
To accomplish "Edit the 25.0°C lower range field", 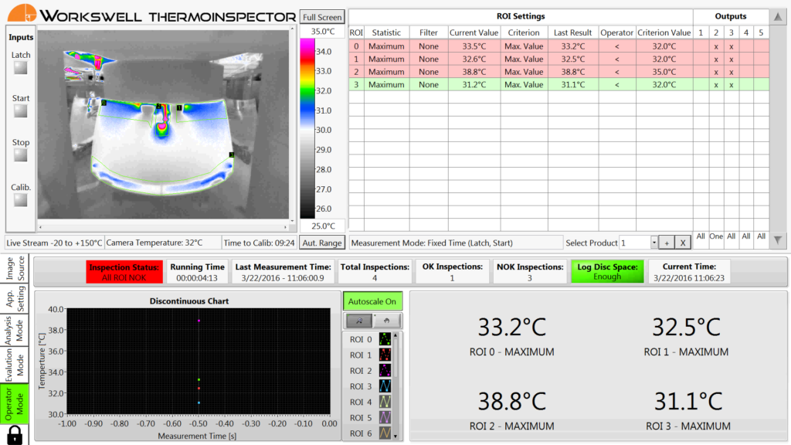I will pyautogui.click(x=322, y=226).
